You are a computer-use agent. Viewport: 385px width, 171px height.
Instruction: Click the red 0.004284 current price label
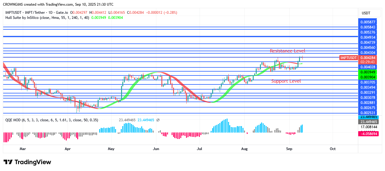368,57
